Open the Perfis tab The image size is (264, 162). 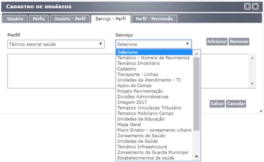tap(39, 19)
